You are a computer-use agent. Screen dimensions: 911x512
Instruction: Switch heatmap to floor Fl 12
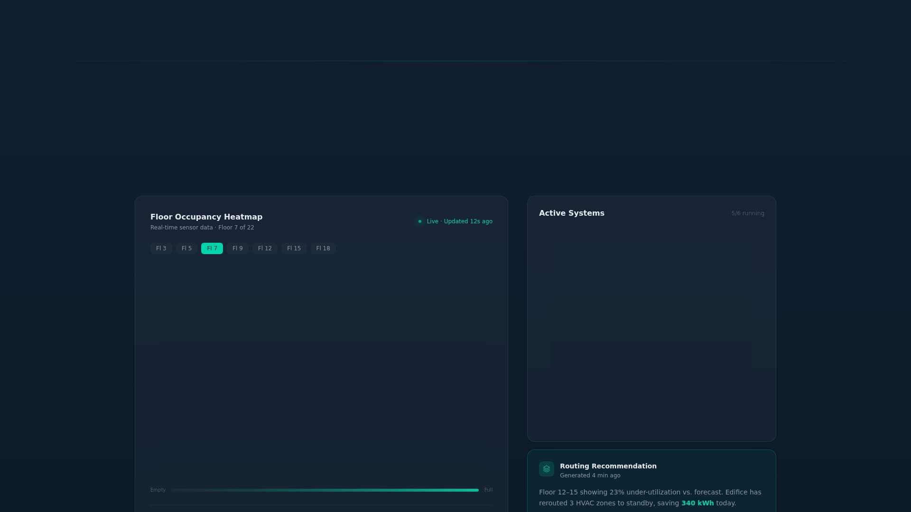pyautogui.click(x=264, y=248)
